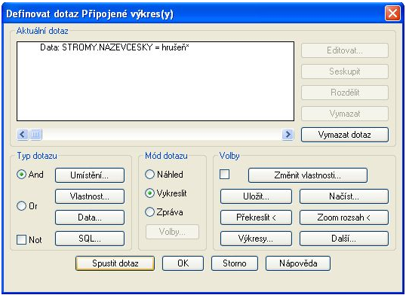Load a query with Načíst
This screenshot has width=406, height=295.
(x=344, y=196)
